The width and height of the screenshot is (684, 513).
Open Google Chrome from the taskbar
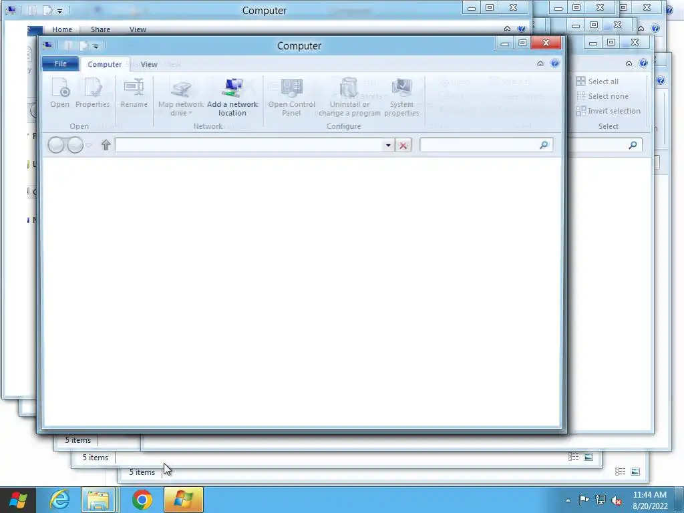(142, 500)
